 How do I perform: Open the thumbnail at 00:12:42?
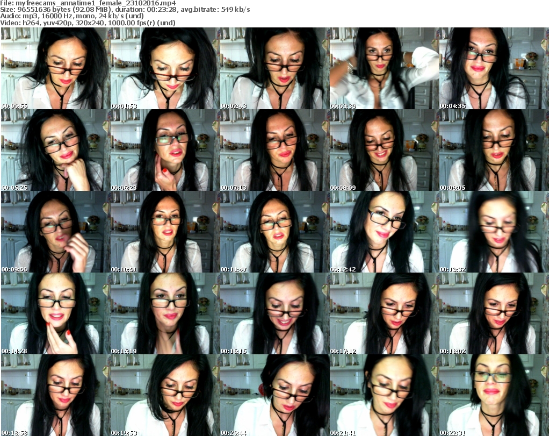tap(384, 232)
